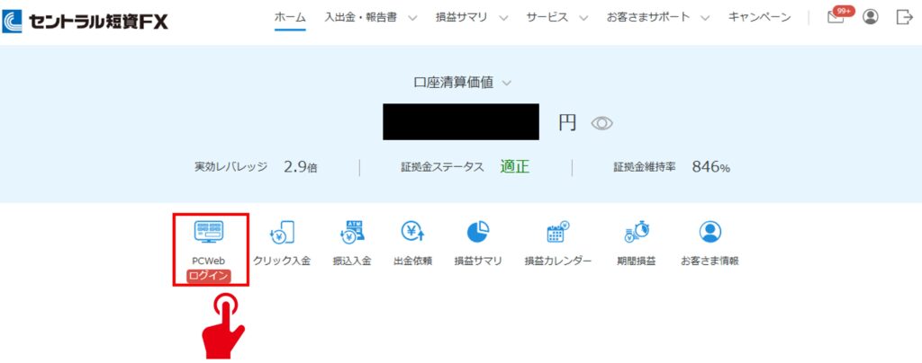Go to the ホーム tab
The width and height of the screenshot is (922, 363).
(290, 17)
